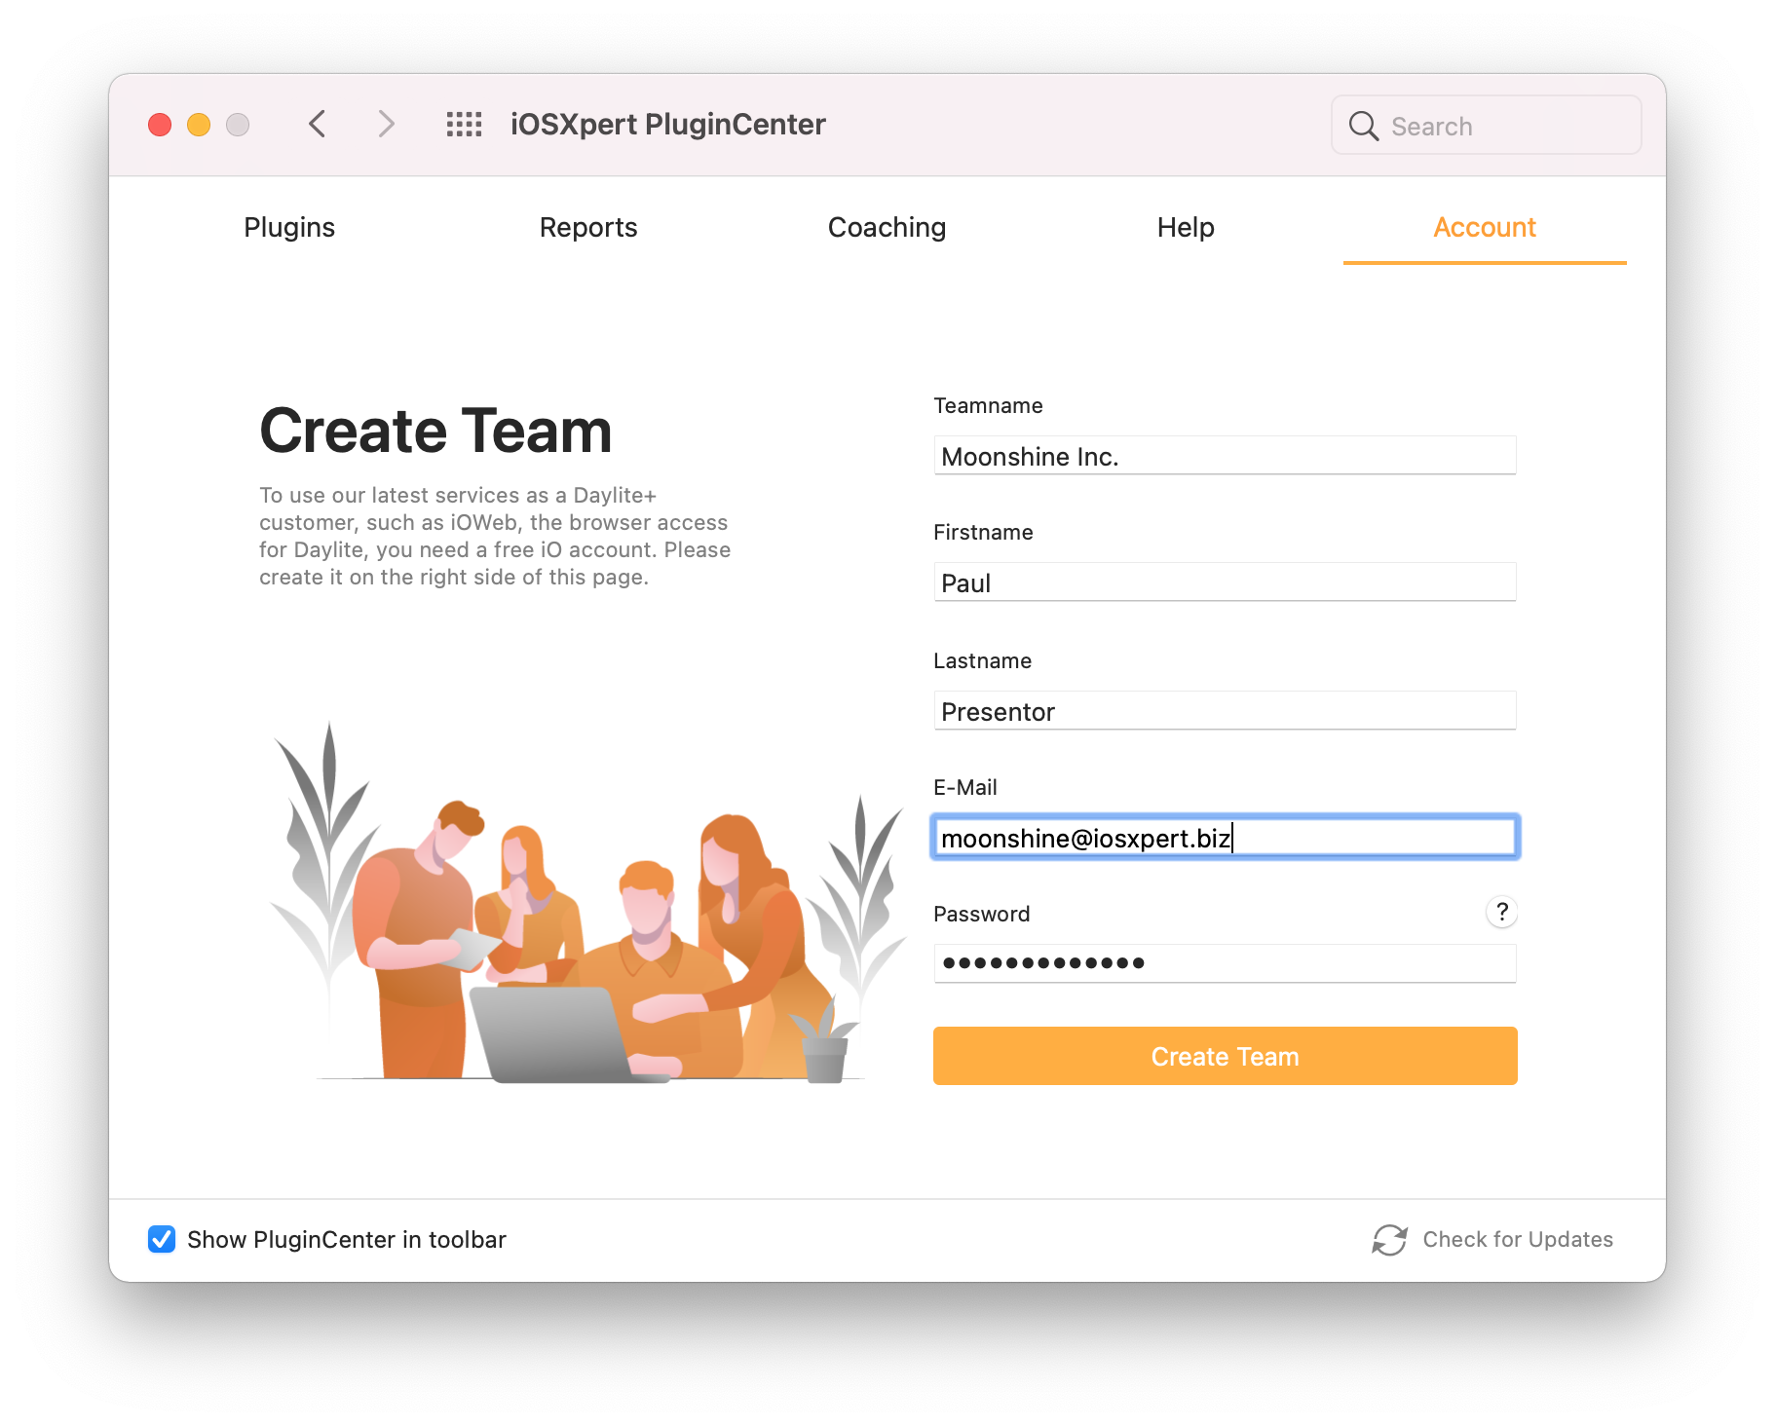Click the magnifier icon in Search
1775x1426 pixels.
(x=1363, y=126)
